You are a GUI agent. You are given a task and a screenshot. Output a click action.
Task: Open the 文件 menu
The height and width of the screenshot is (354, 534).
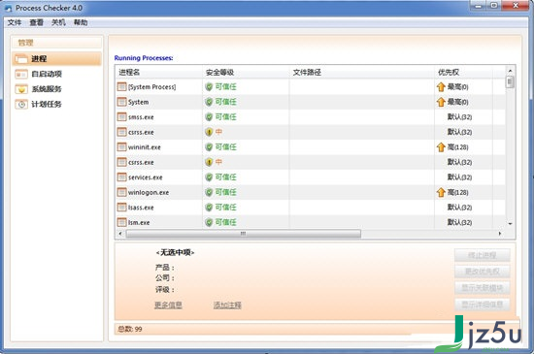point(15,22)
